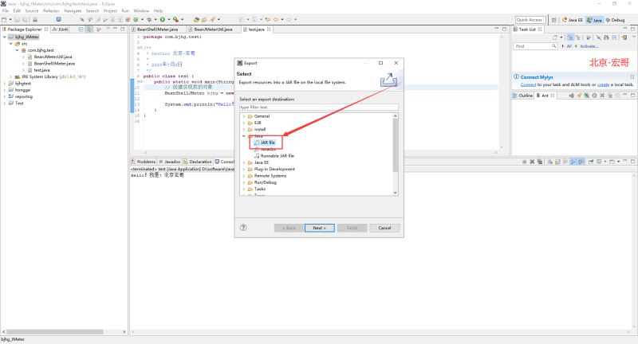Click the Task List categorized view icon
The image size is (638, 344).
coord(570,37)
